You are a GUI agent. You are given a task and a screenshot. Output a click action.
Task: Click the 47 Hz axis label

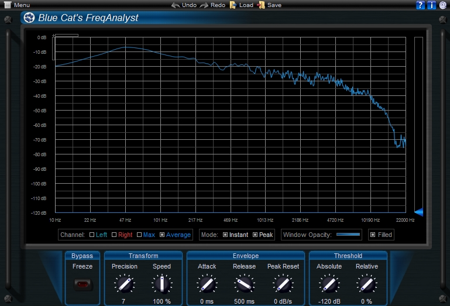point(125,220)
